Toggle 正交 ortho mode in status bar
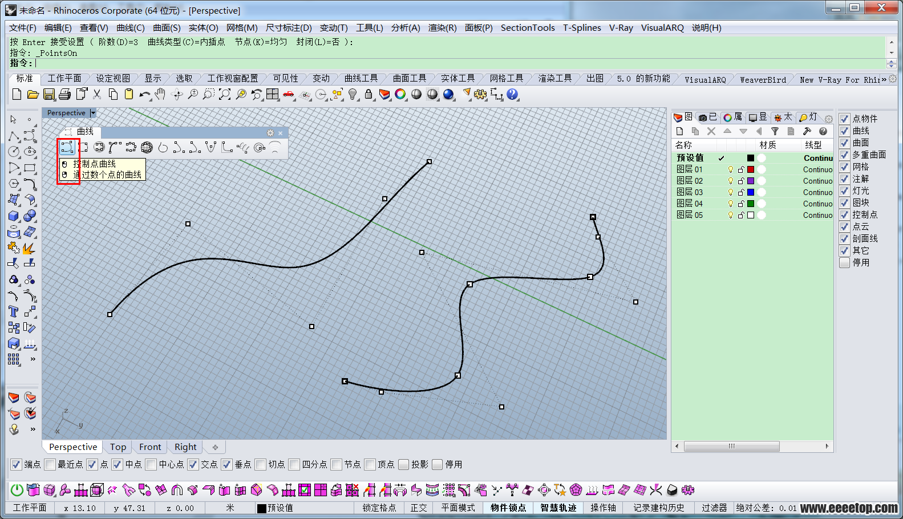The height and width of the screenshot is (519, 903). point(418,508)
